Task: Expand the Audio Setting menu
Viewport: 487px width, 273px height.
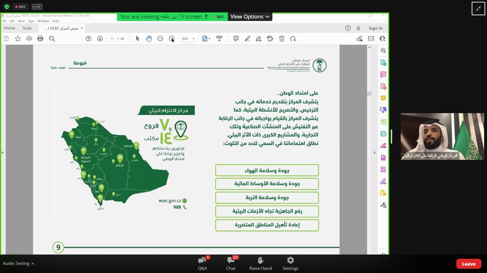Action: pyautogui.click(x=18, y=264)
